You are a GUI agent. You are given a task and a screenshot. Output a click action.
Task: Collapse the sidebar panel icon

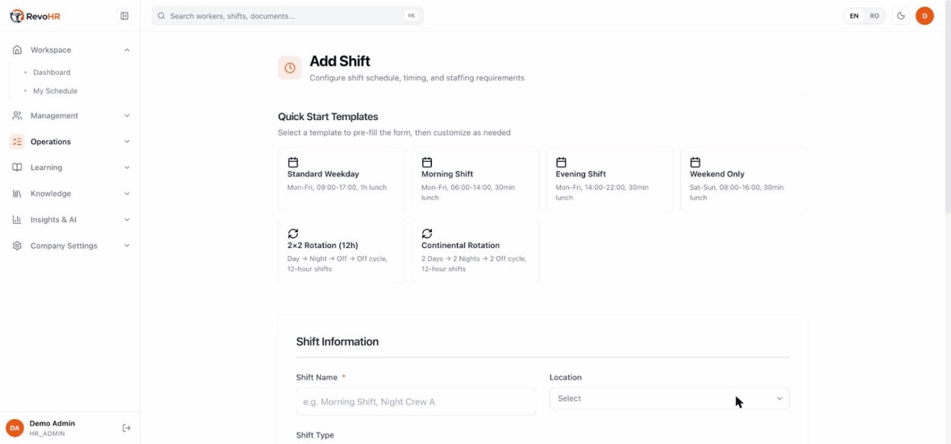pyautogui.click(x=124, y=16)
